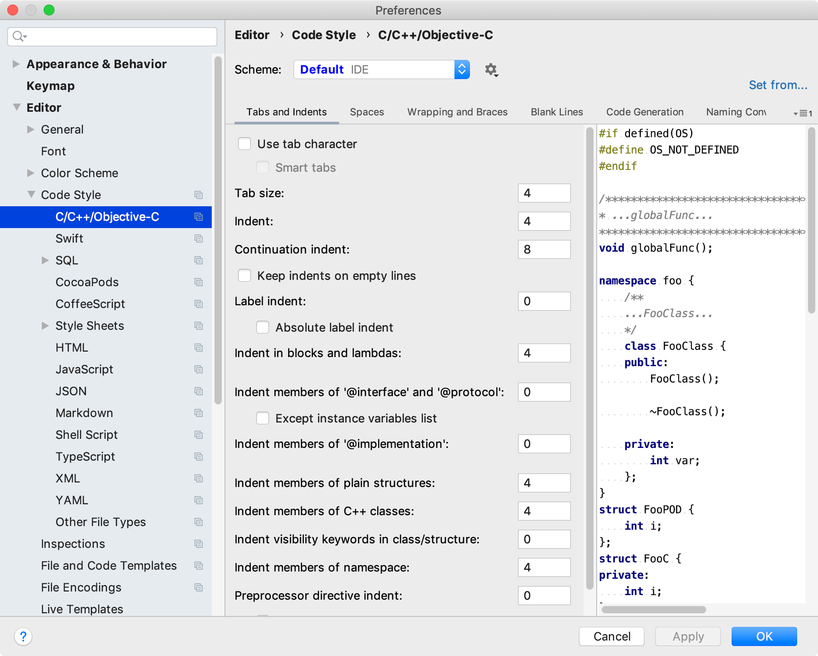Expand the Style Sheets node
818x656 pixels.
tap(45, 326)
